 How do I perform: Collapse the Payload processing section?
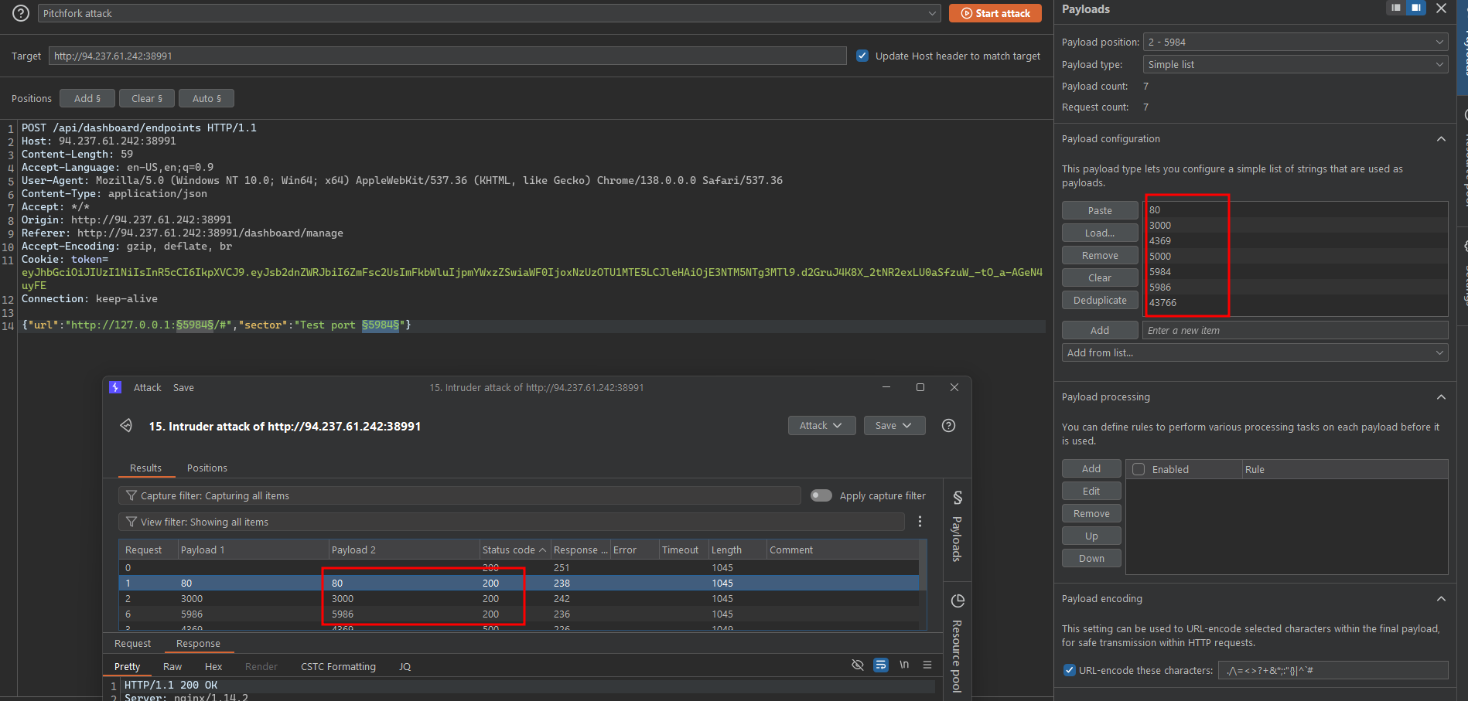pos(1441,397)
